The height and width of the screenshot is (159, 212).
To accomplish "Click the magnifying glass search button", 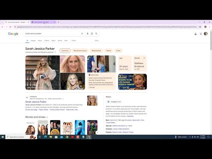I will 96,33.
